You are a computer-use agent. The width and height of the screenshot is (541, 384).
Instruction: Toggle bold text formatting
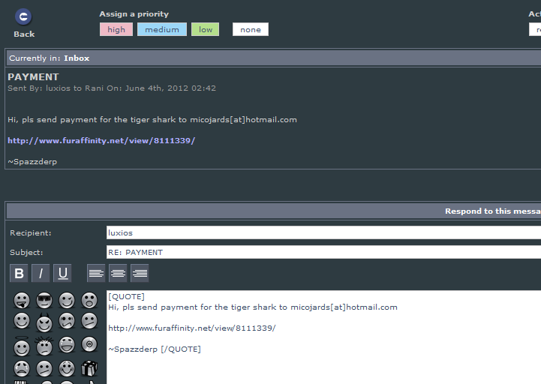point(20,273)
